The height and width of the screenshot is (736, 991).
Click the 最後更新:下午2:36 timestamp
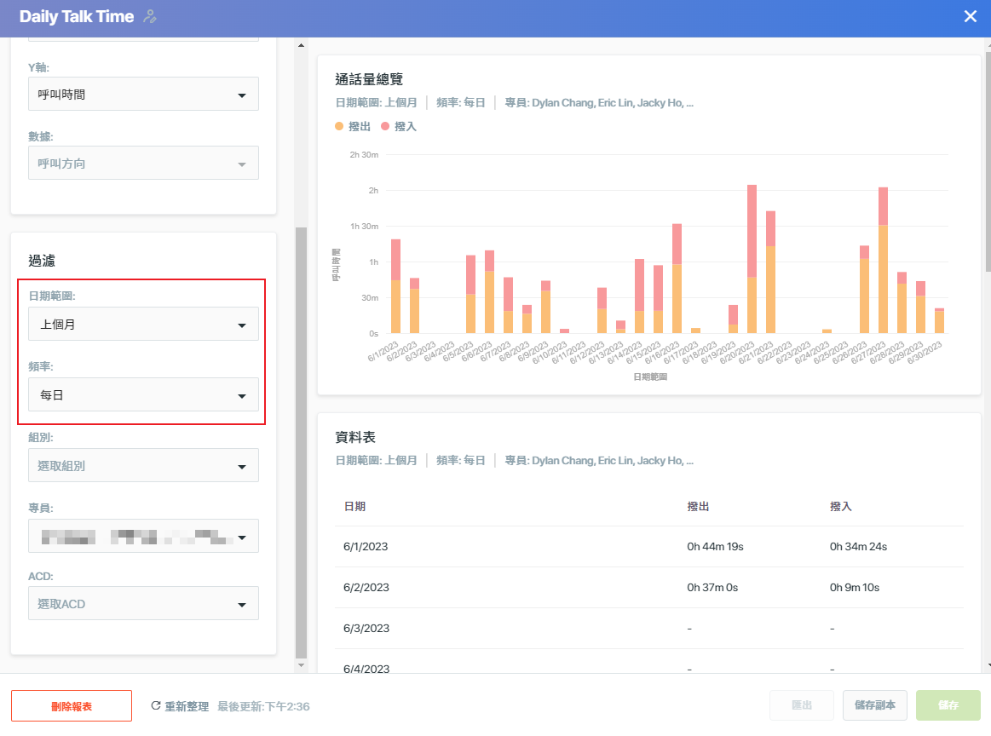263,706
